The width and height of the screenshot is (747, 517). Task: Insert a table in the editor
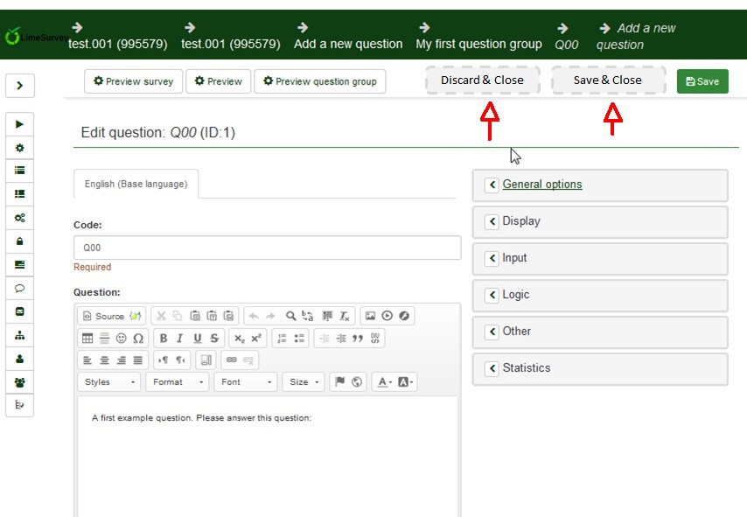[87, 339]
